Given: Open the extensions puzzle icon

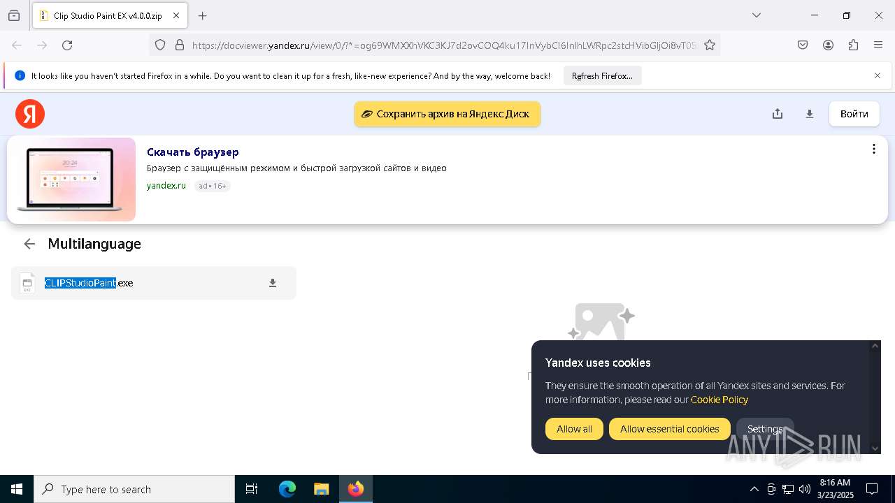Looking at the screenshot, I should pos(853,45).
